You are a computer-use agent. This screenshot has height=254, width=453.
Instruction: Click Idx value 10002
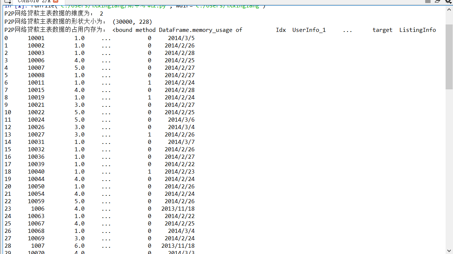click(36, 45)
